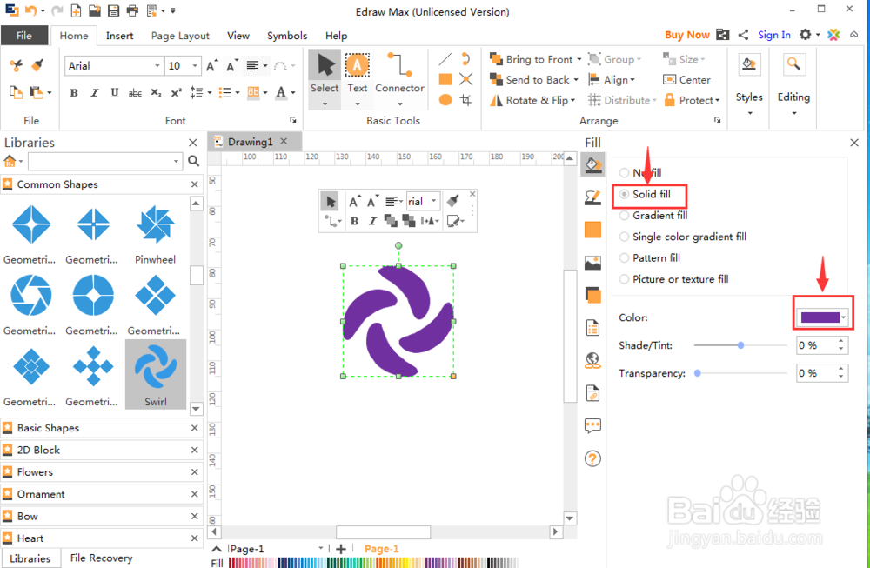870x568 pixels.
Task: Select the ellipse shape tool
Action: click(x=445, y=100)
